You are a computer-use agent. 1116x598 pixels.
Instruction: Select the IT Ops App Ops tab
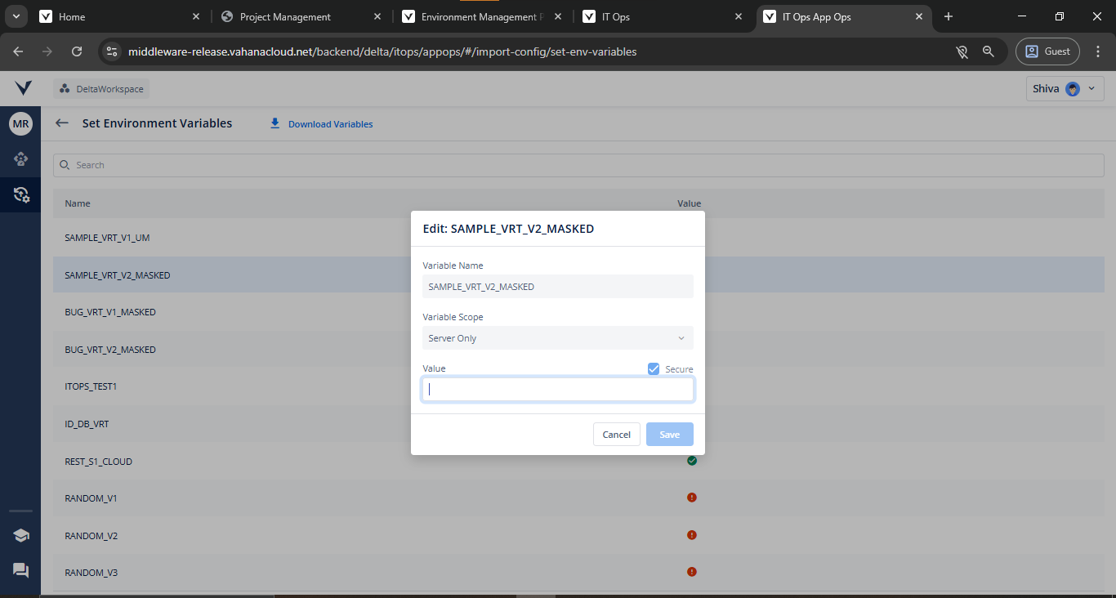[x=844, y=16]
